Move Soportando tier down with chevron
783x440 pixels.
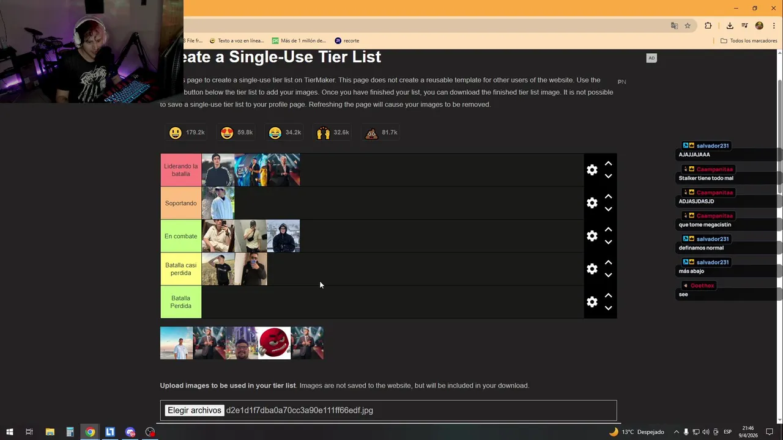pyautogui.click(x=608, y=209)
